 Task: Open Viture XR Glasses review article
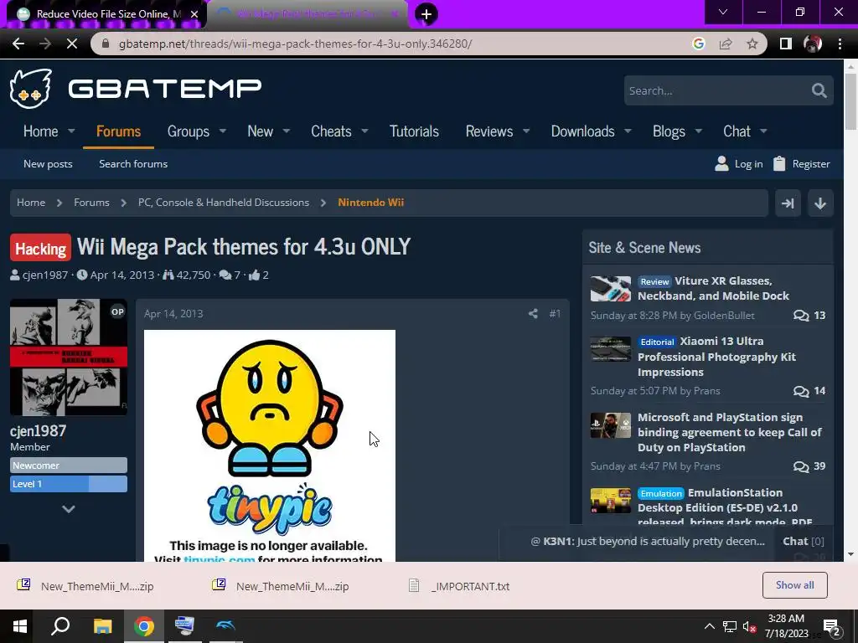[713, 288]
